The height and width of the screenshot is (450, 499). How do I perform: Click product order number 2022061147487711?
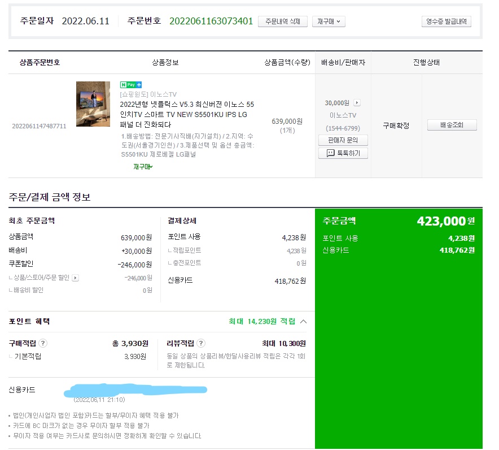pyautogui.click(x=39, y=126)
